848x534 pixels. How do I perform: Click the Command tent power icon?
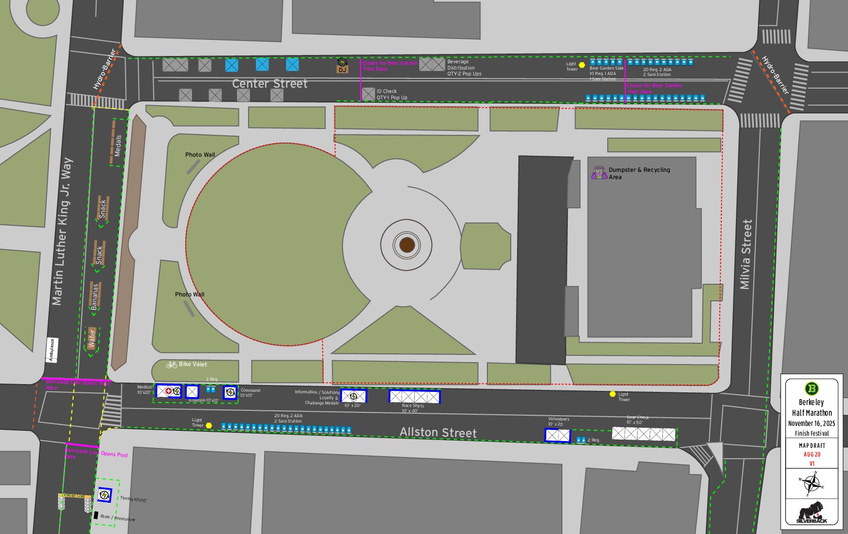(x=230, y=392)
